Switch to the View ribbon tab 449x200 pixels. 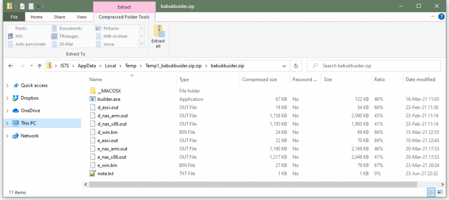pos(82,17)
